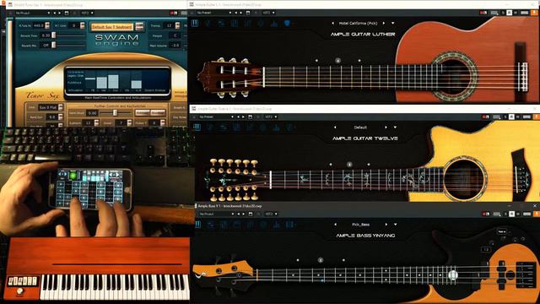Open No Preset dropdown in Ample Guitar Twelve window
Image resolution: width=540 pixels, height=304 pixels.
217,117
